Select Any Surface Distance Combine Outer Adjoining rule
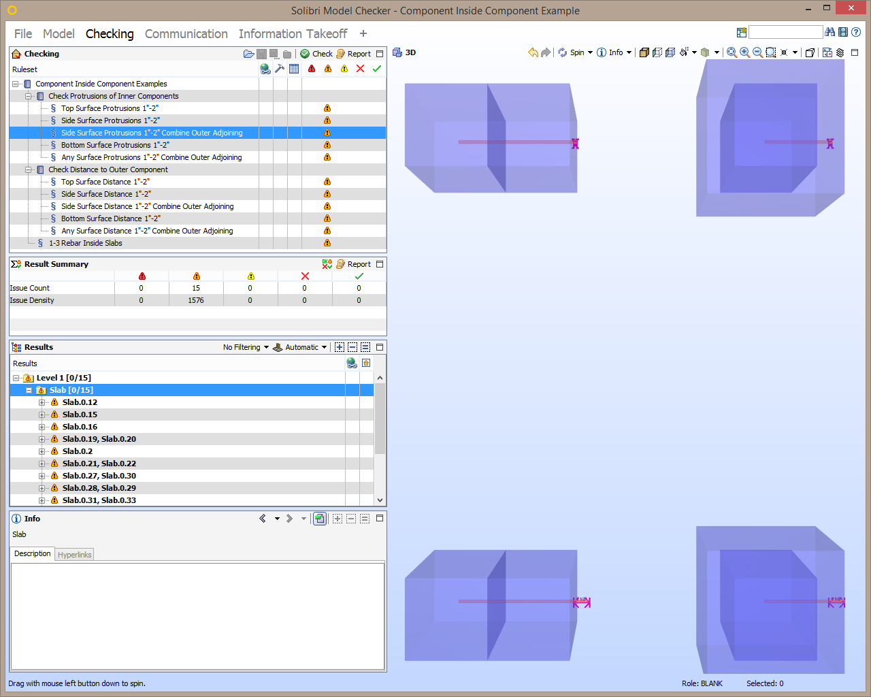This screenshot has height=697, width=871. tap(147, 231)
